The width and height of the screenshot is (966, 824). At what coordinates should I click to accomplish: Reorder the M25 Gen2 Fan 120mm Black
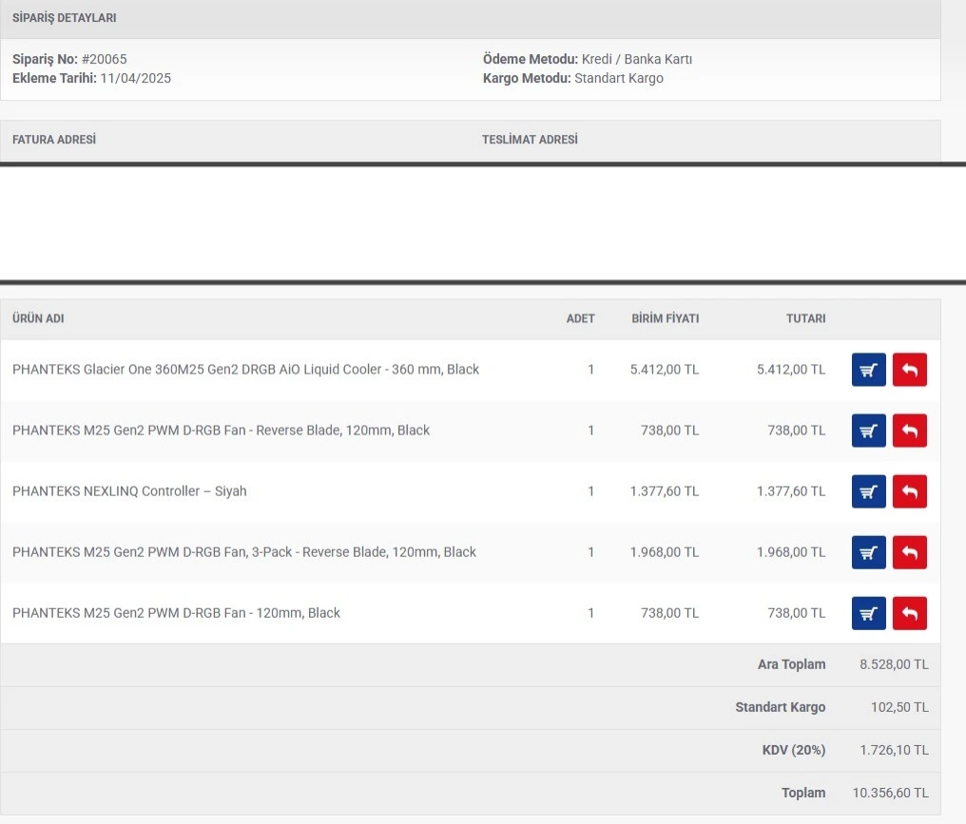click(869, 613)
